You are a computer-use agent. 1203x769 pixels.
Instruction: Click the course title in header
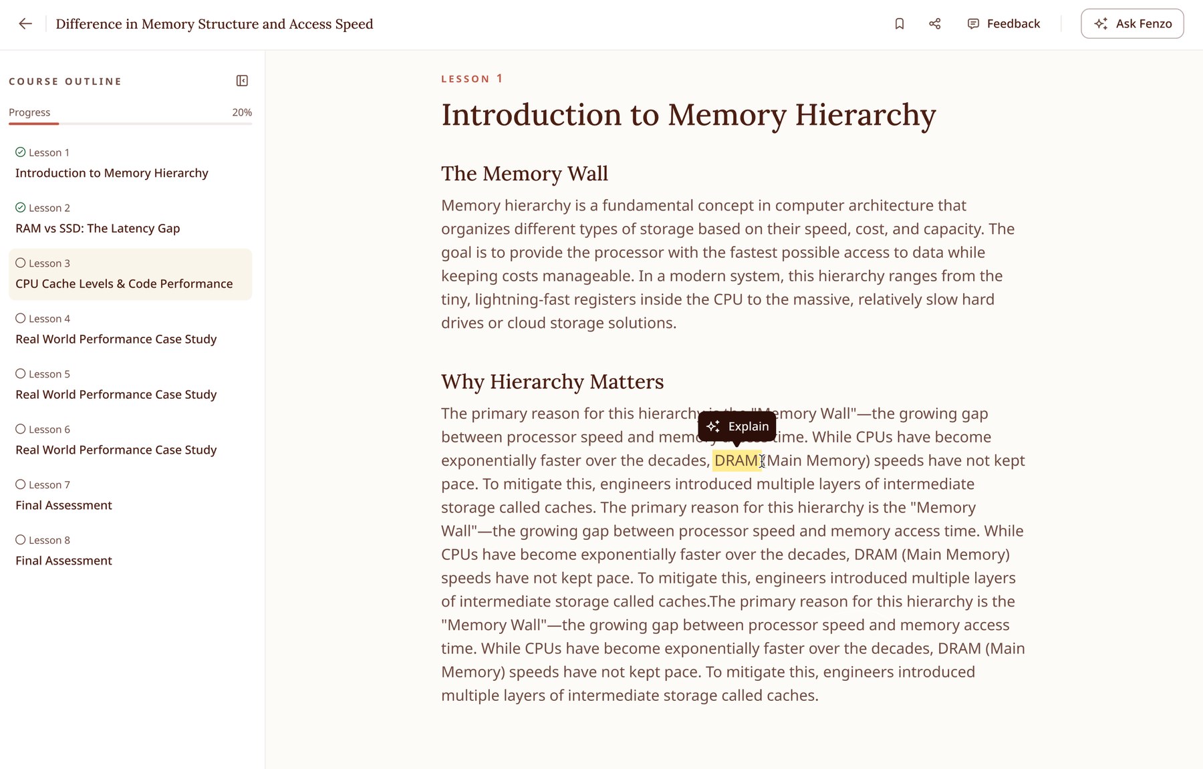click(215, 24)
